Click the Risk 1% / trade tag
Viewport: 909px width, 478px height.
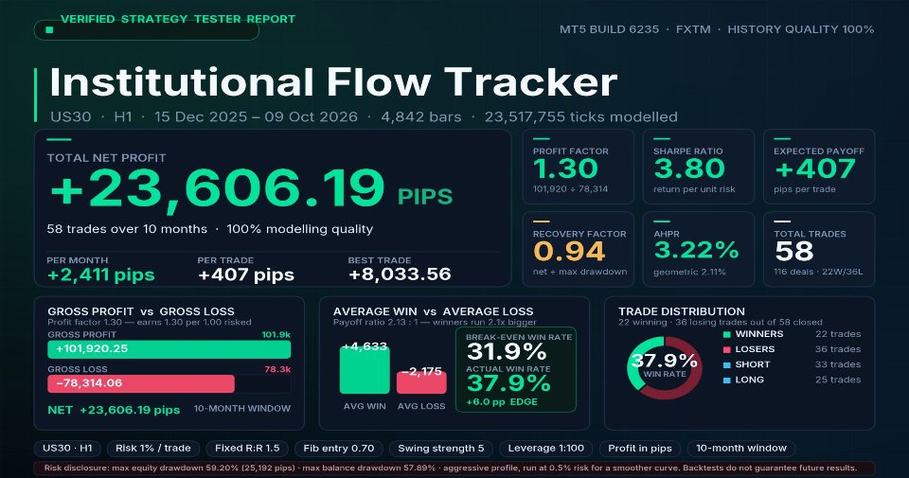(153, 449)
